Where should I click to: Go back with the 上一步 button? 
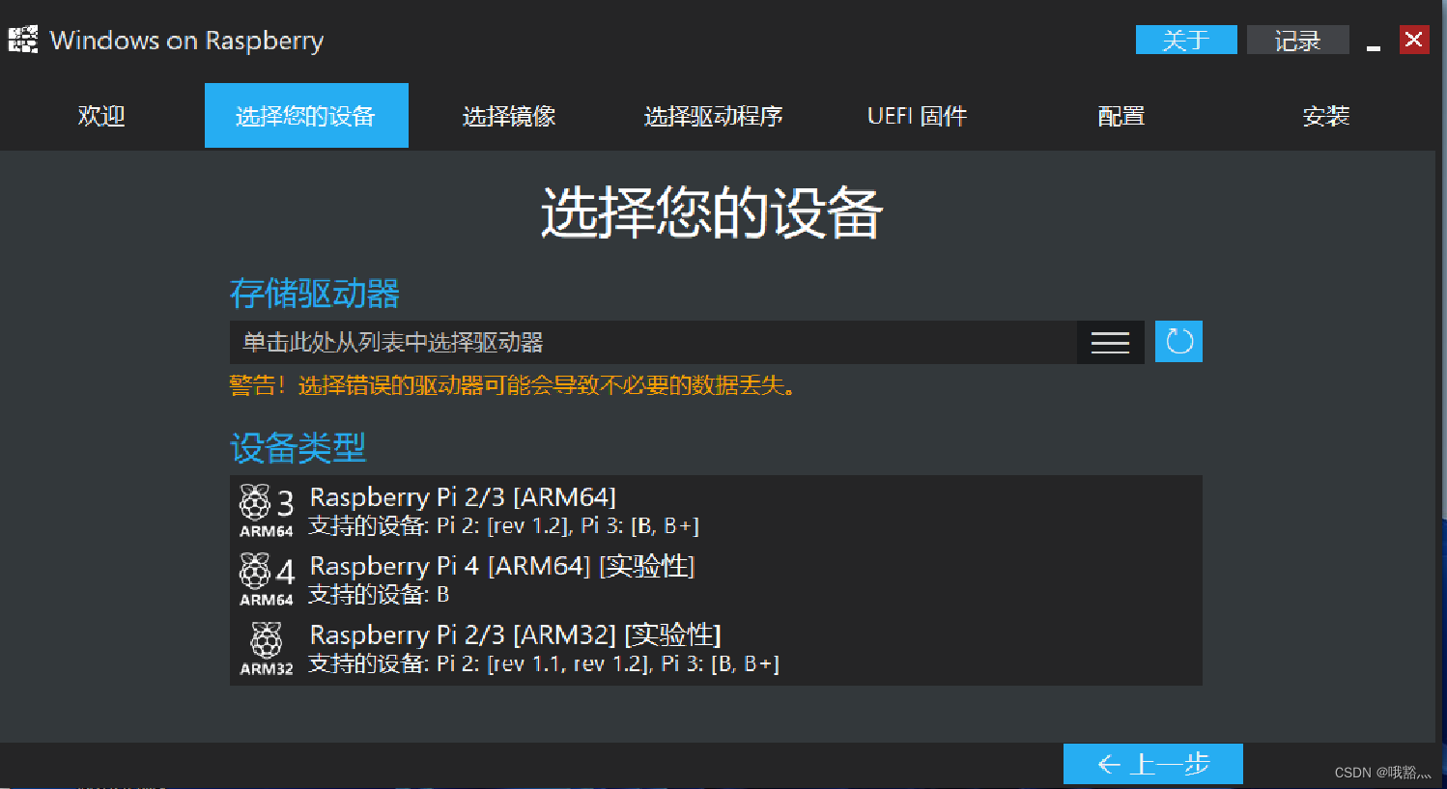coord(1153,764)
